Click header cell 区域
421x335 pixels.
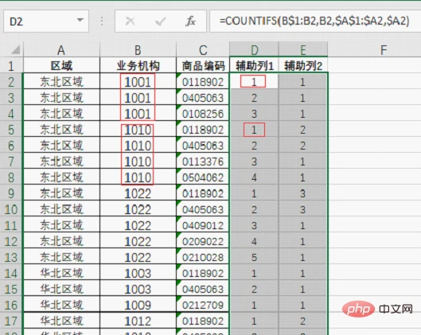[61, 65]
